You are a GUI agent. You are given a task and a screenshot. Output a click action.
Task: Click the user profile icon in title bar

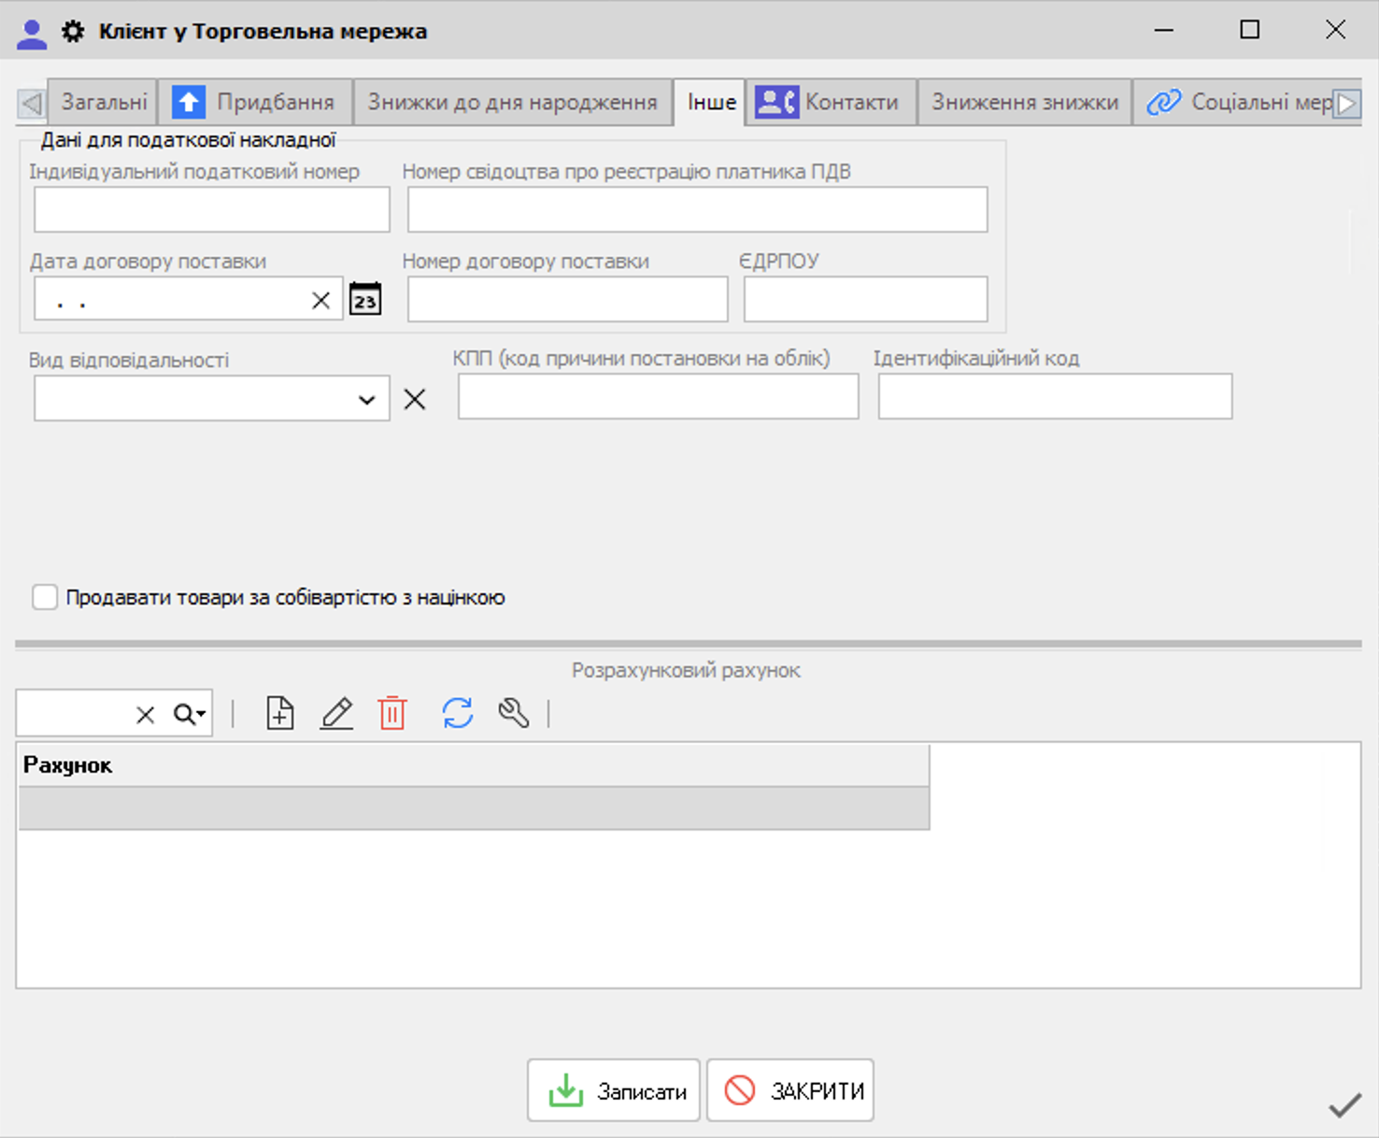tap(32, 34)
